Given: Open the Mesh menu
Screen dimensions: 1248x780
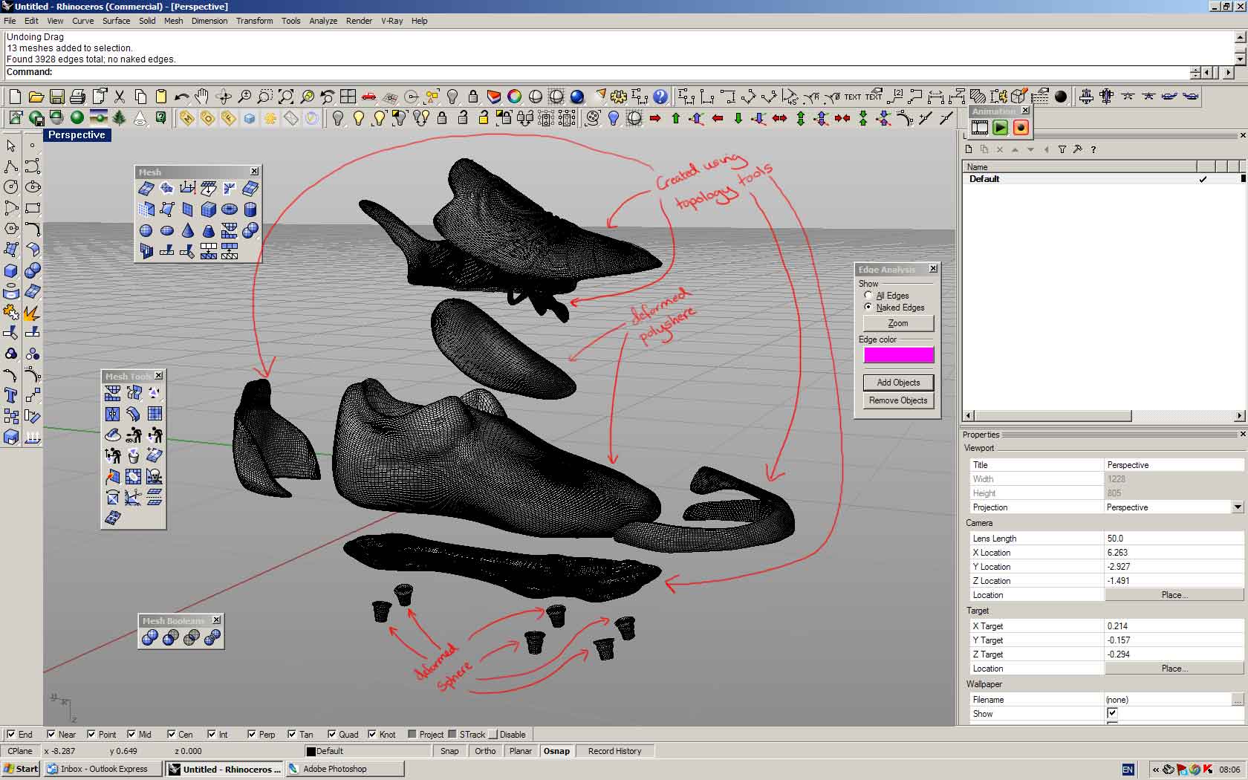Looking at the screenshot, I should click(173, 21).
